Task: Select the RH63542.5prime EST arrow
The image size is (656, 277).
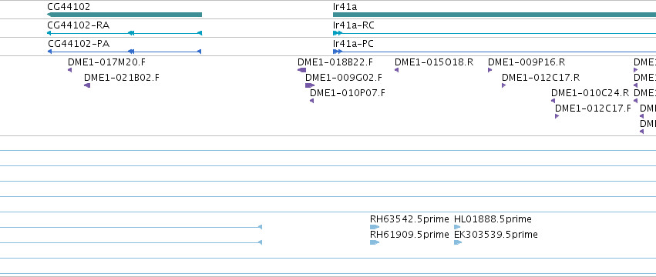Action: [x=375, y=227]
